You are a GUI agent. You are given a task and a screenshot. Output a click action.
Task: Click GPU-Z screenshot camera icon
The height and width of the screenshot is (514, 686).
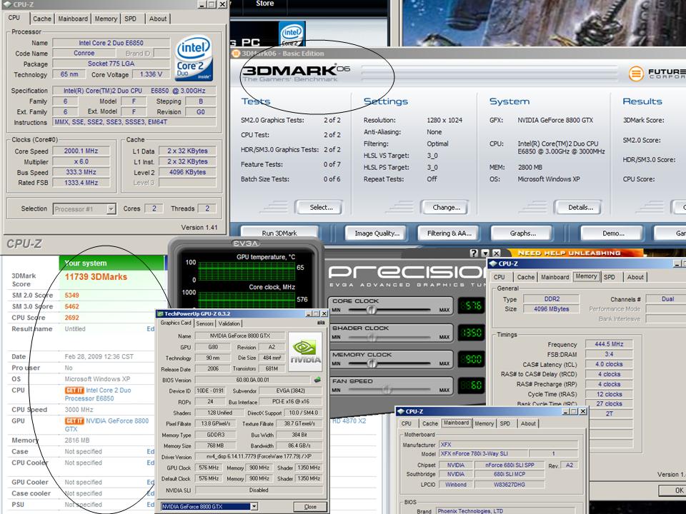pos(321,323)
